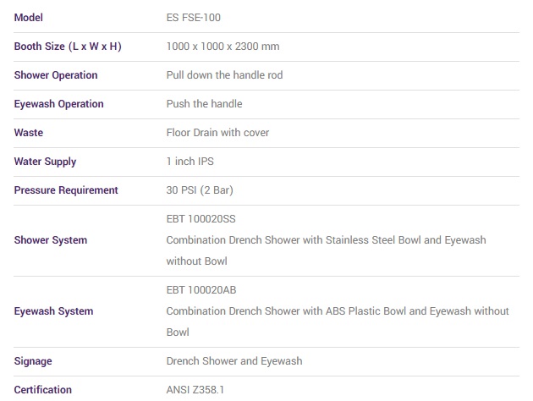Image resolution: width=533 pixels, height=401 pixels.
Task: Select the Push the handle value
Action: (x=204, y=104)
